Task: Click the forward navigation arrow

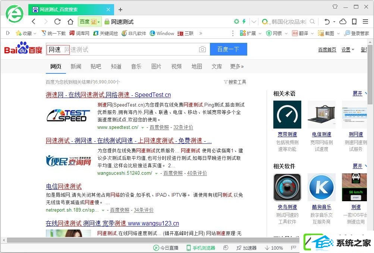Action: 46,22
